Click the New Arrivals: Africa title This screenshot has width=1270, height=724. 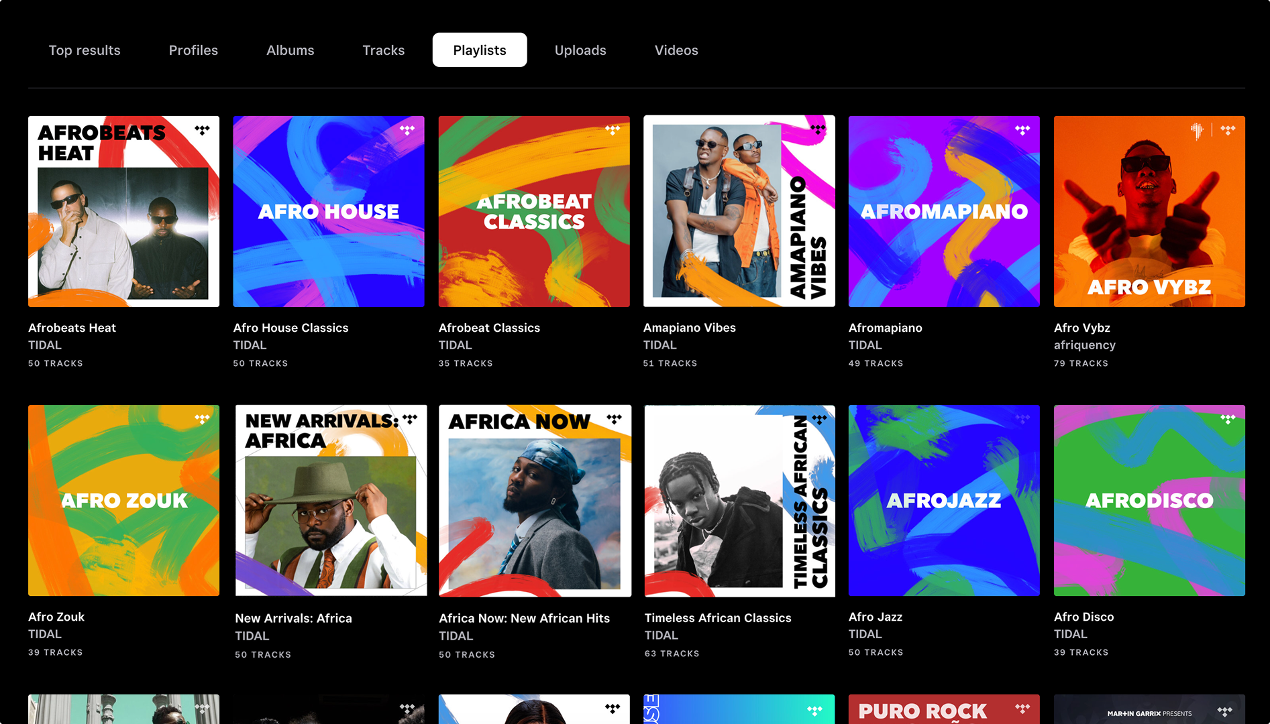click(293, 618)
